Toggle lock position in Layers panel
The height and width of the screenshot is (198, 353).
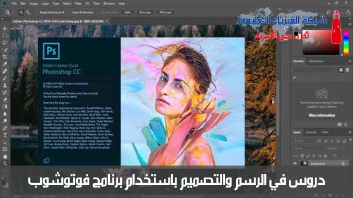tap(314, 156)
